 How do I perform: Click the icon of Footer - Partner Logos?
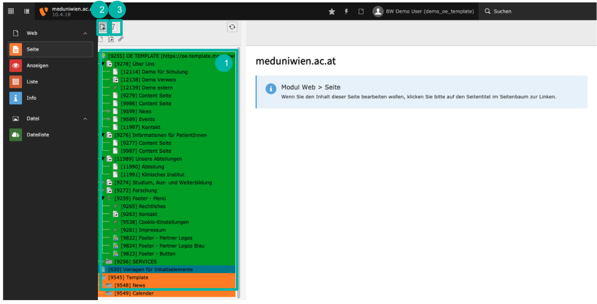click(x=116, y=238)
